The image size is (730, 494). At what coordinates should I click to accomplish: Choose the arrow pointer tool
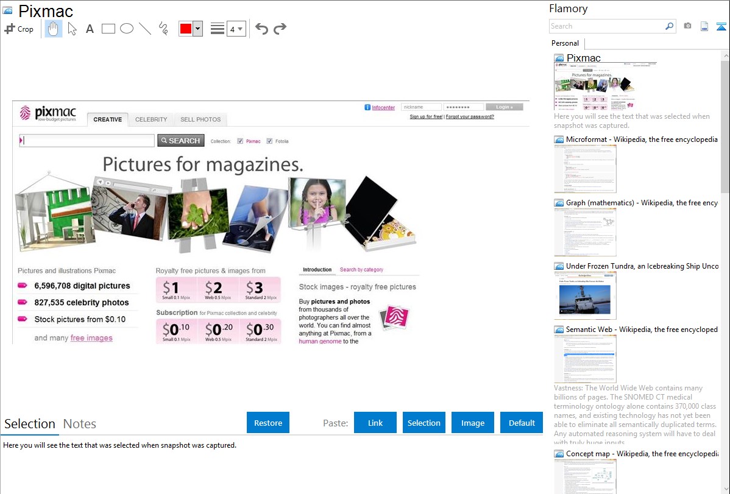pyautogui.click(x=72, y=29)
